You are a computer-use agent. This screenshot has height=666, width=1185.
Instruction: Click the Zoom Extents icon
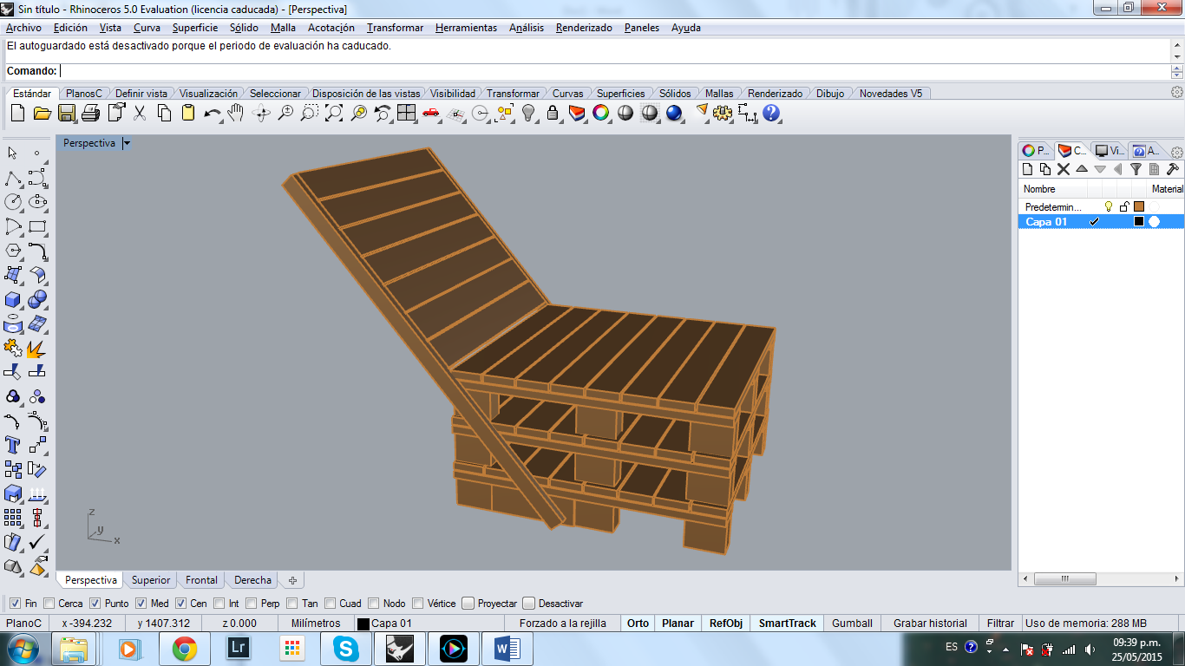tap(334, 113)
